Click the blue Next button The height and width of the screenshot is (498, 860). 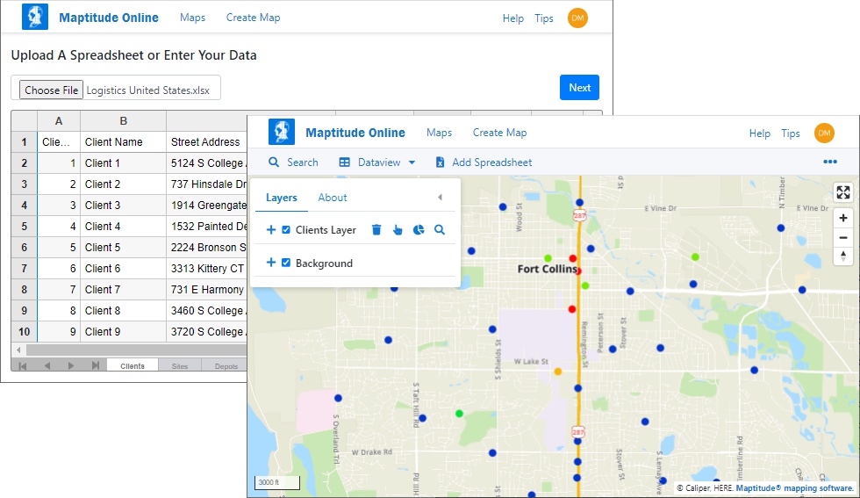[x=579, y=88]
